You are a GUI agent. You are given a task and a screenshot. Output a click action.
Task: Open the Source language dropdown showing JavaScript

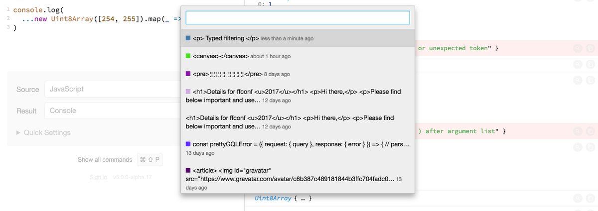click(x=112, y=90)
